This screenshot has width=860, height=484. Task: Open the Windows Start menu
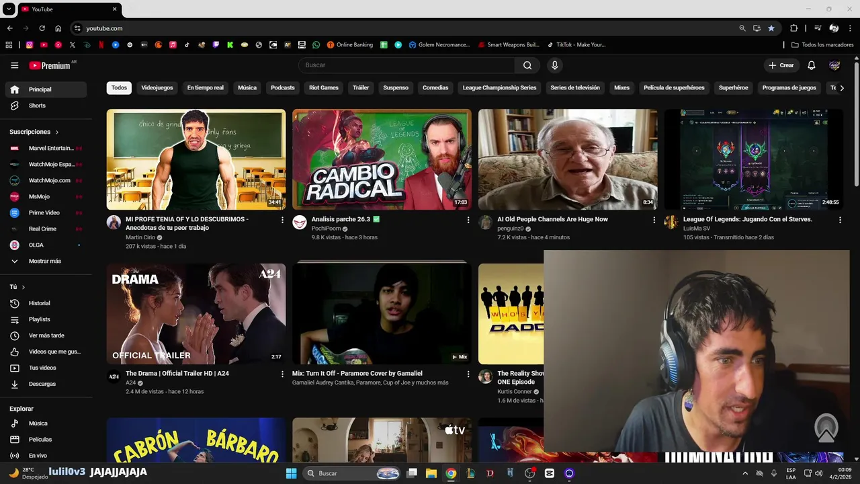pyautogui.click(x=292, y=473)
